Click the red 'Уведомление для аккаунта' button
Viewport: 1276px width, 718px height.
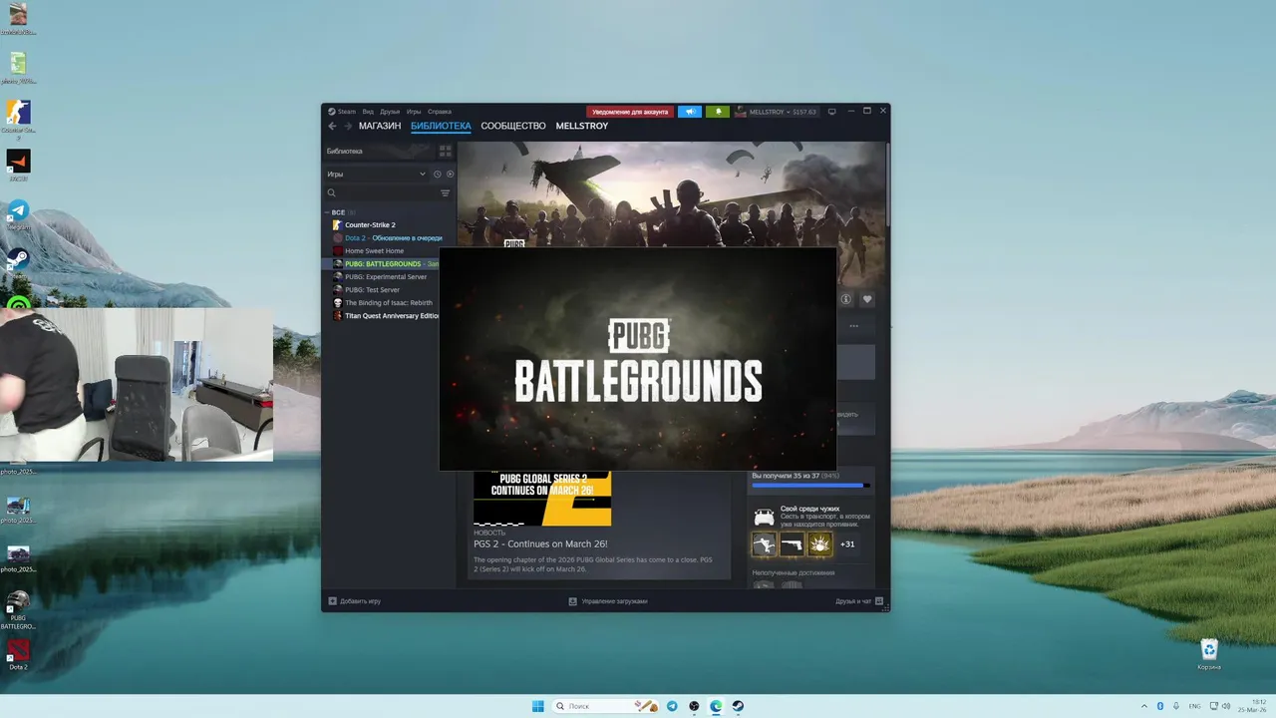click(630, 112)
